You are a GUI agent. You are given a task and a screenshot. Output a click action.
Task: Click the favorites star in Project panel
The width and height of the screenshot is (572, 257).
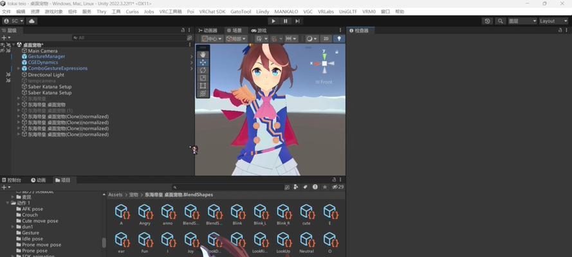tap(325, 187)
